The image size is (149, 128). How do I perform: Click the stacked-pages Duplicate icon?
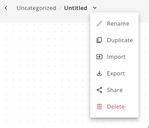click(x=99, y=40)
